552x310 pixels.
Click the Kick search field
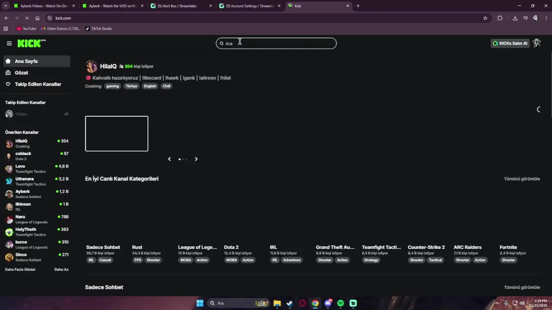click(x=276, y=43)
